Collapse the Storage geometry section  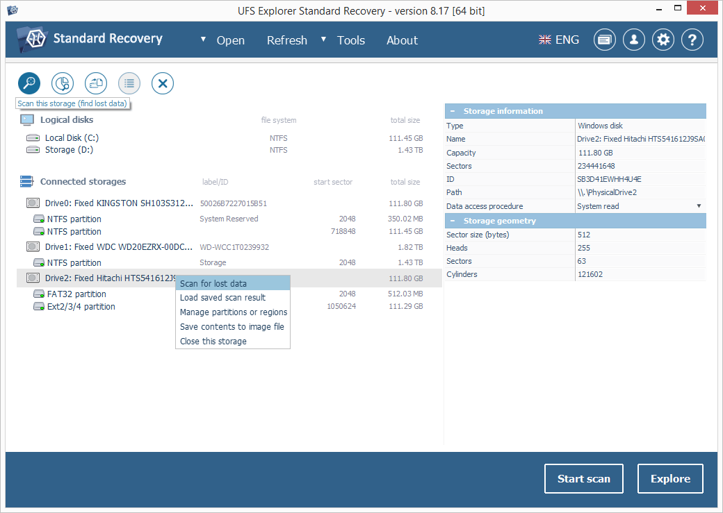[x=452, y=221]
